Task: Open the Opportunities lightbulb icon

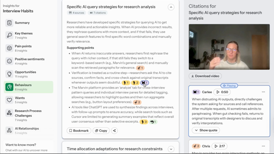Action: pos(9,74)
